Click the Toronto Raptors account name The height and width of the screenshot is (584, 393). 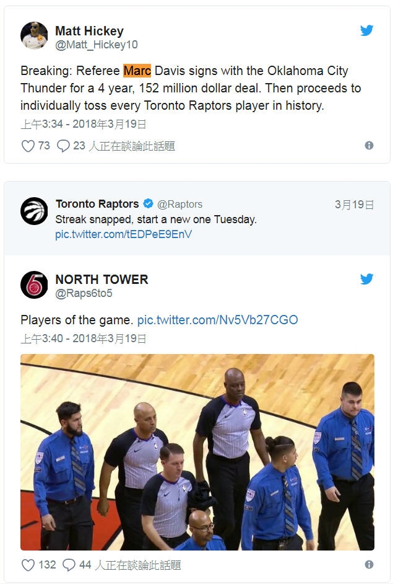pyautogui.click(x=97, y=204)
